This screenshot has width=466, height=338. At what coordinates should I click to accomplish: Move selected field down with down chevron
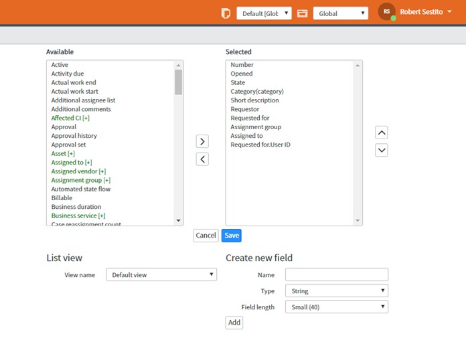point(382,151)
